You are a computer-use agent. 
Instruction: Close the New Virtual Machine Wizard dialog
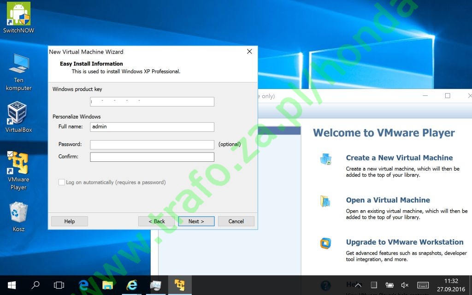249,52
